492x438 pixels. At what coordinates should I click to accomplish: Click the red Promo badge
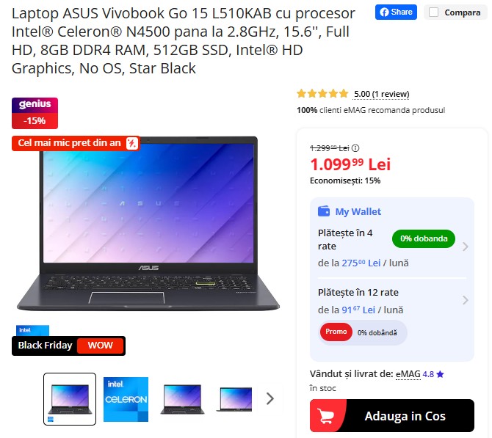tap(336, 332)
